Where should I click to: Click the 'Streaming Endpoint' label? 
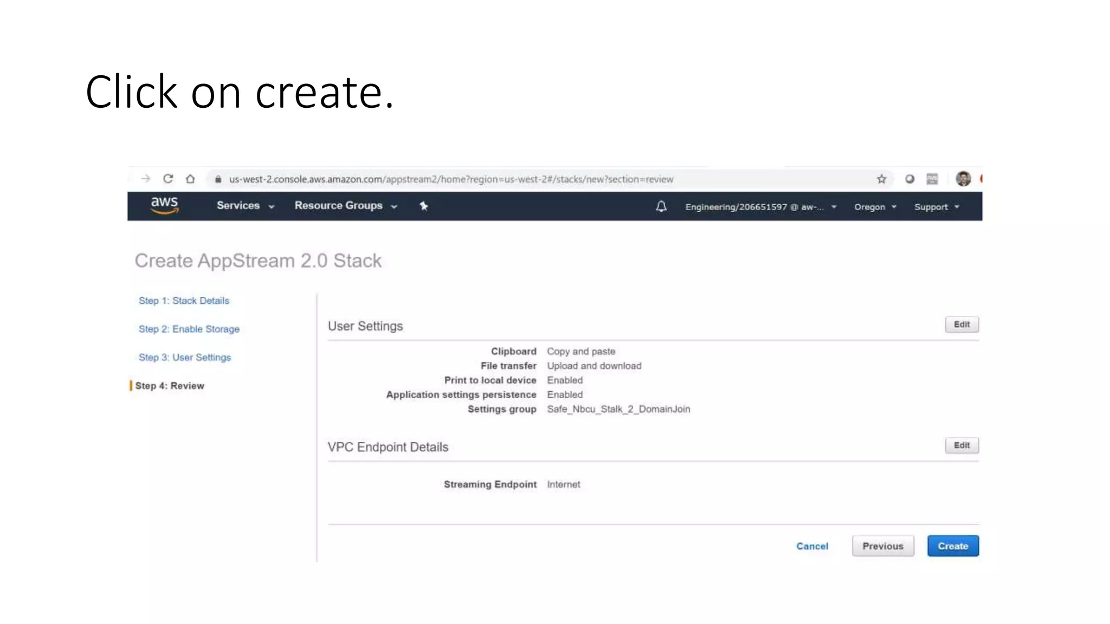click(x=490, y=484)
